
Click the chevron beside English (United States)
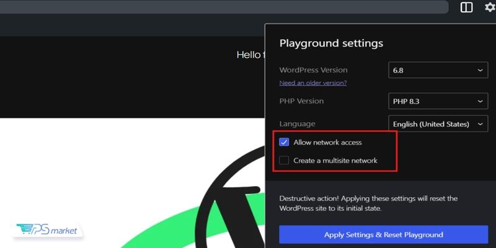point(480,124)
